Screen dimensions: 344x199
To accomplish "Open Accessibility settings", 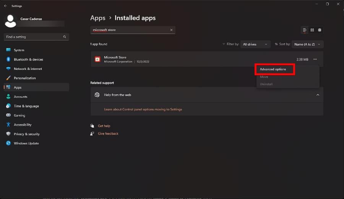I will tap(36, 125).
